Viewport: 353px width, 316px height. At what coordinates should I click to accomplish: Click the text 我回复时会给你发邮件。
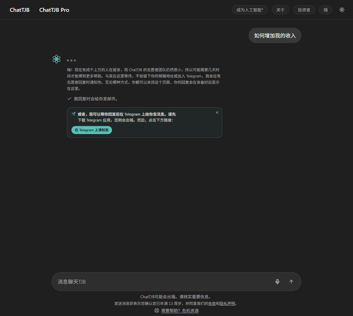[96, 99]
